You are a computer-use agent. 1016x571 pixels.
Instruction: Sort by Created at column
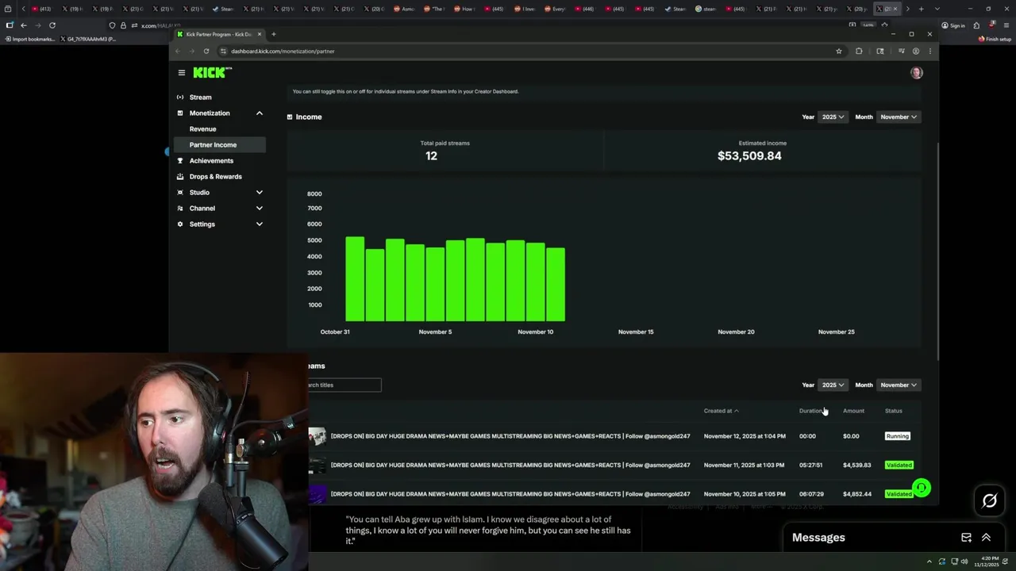[721, 411]
